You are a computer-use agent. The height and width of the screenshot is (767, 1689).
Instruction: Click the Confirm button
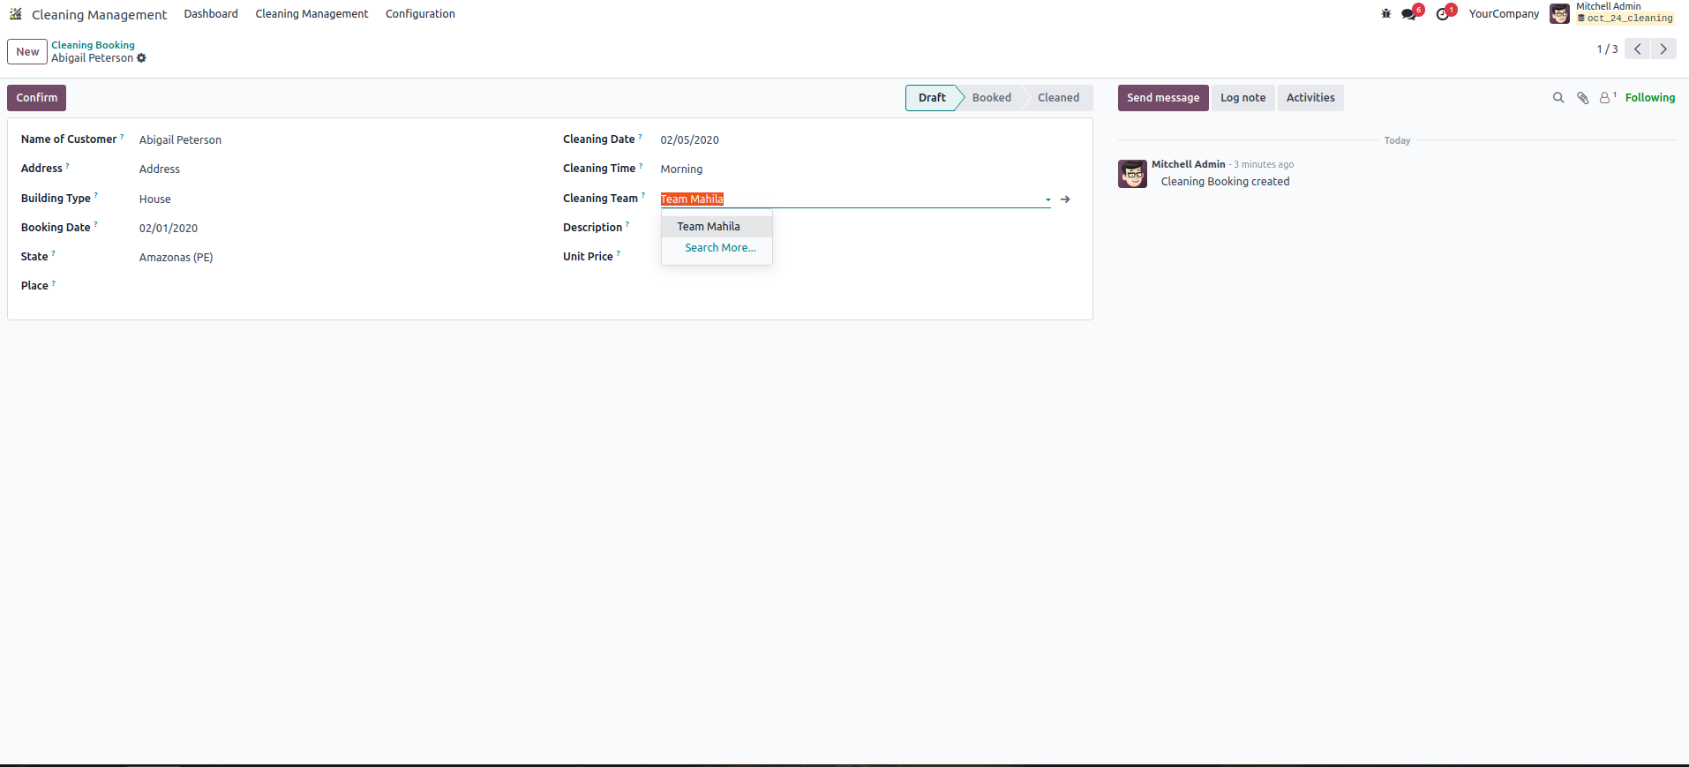36,98
